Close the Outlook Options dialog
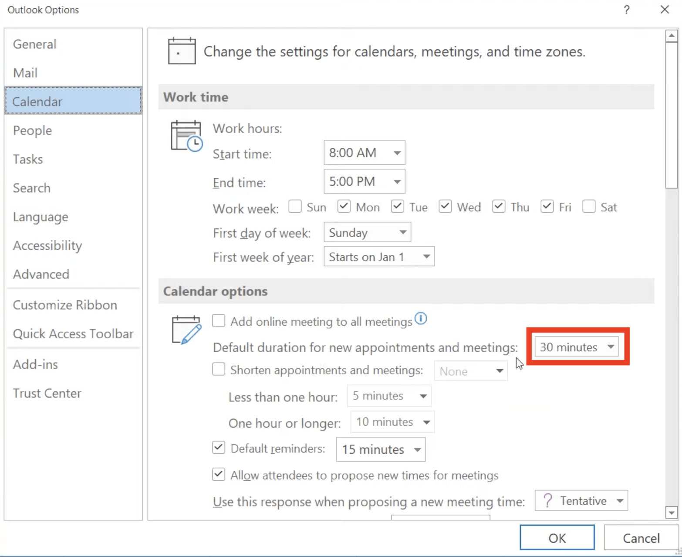The image size is (682, 557). (x=665, y=10)
